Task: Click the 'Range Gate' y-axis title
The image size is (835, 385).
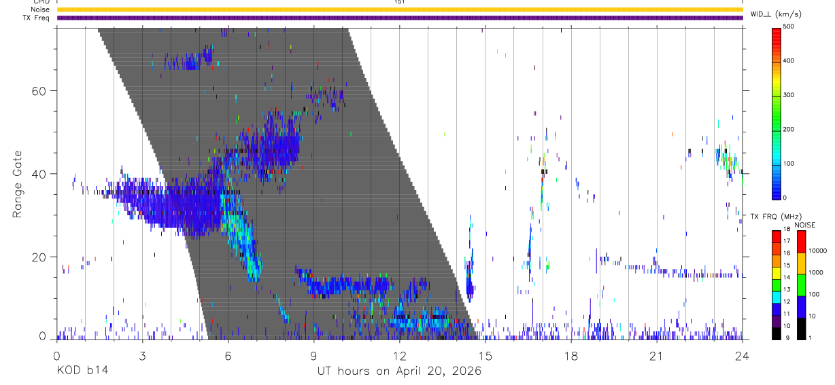Action: point(19,184)
